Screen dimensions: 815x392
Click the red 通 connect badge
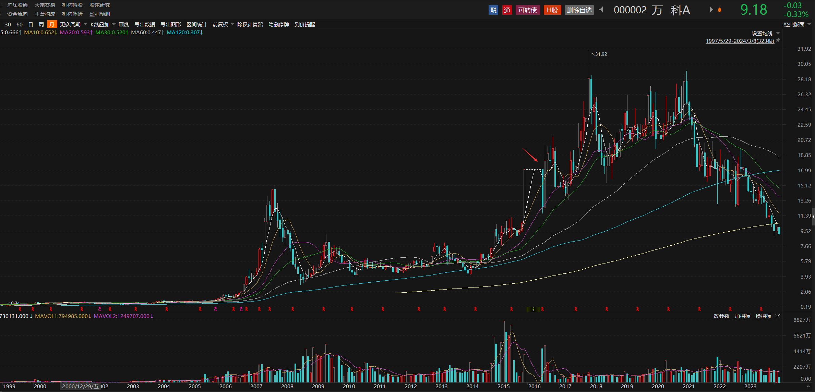point(507,10)
